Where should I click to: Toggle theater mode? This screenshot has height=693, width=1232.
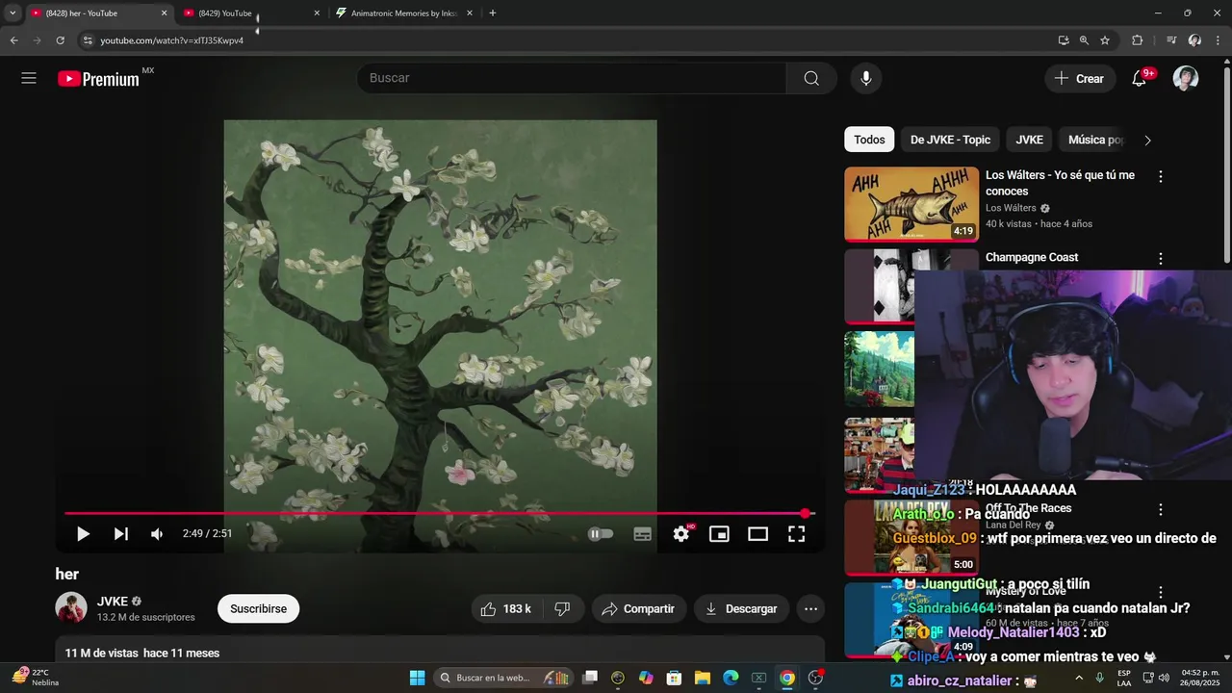click(x=758, y=534)
